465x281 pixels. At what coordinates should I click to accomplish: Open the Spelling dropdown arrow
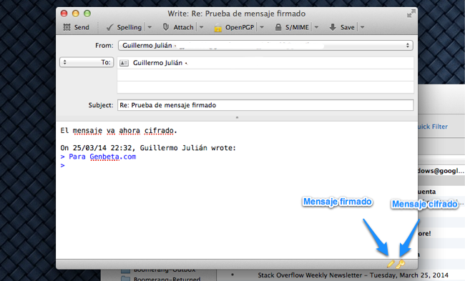(x=150, y=27)
